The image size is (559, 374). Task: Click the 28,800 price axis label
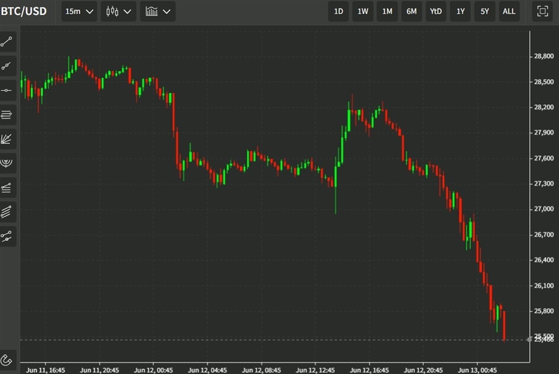coord(543,56)
